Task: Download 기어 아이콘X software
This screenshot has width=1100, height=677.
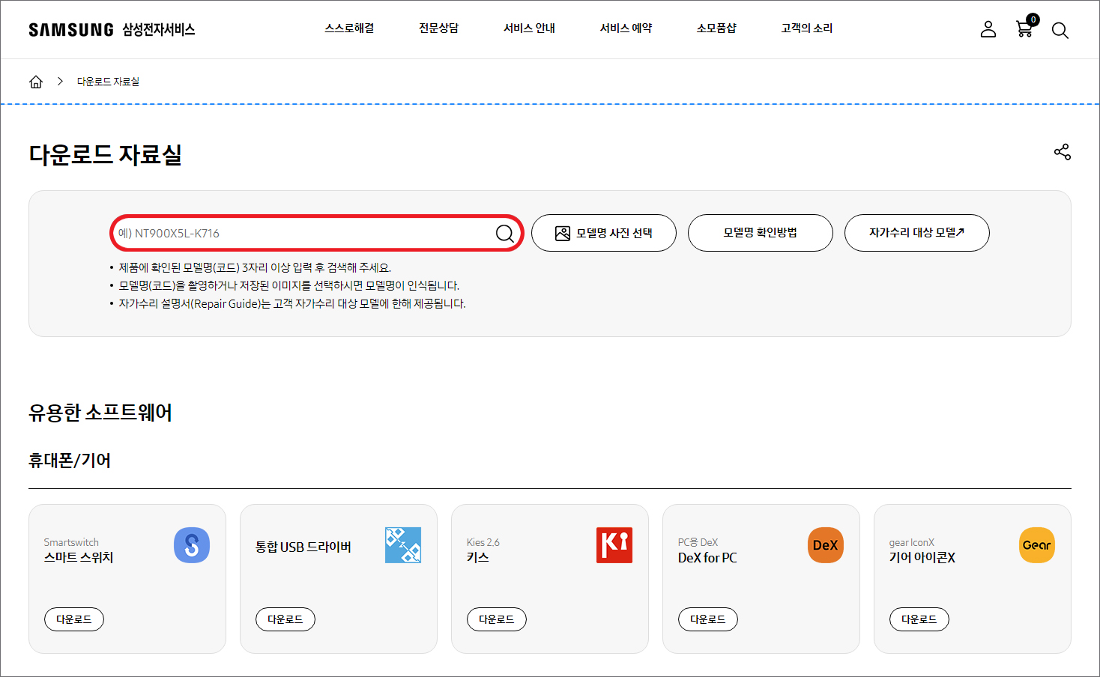Action: coord(919,619)
